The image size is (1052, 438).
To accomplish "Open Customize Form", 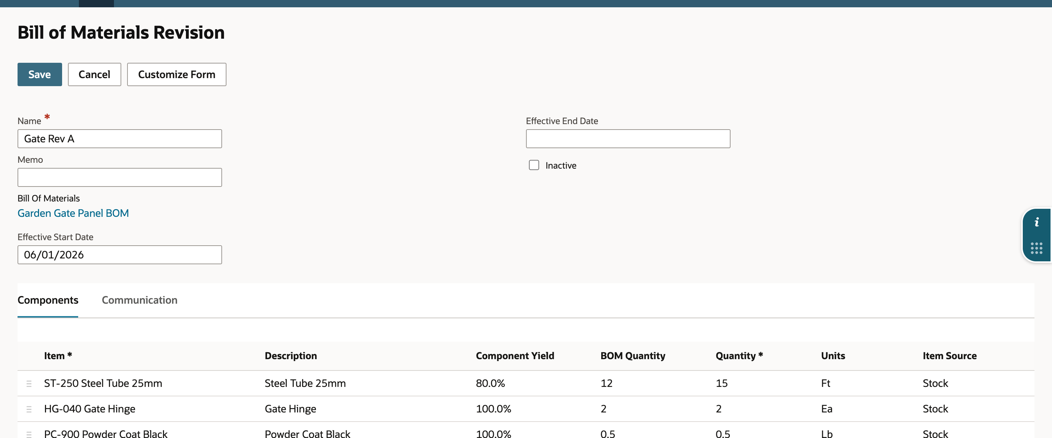I will 176,74.
